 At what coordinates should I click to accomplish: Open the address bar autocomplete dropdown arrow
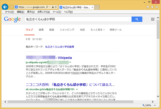[50, 7]
